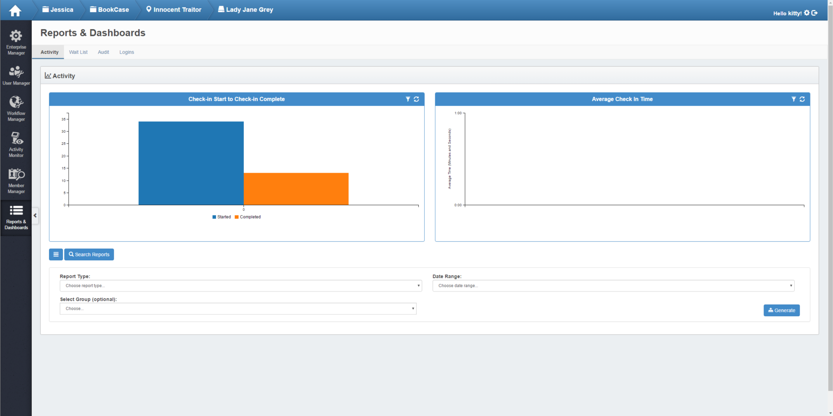Open User Manager in the sidebar

(16, 75)
